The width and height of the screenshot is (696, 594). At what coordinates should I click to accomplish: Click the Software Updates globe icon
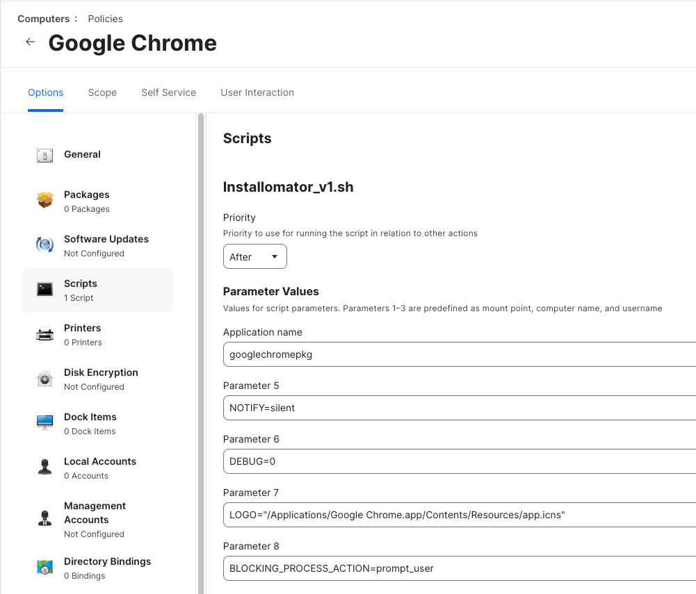coord(44,245)
